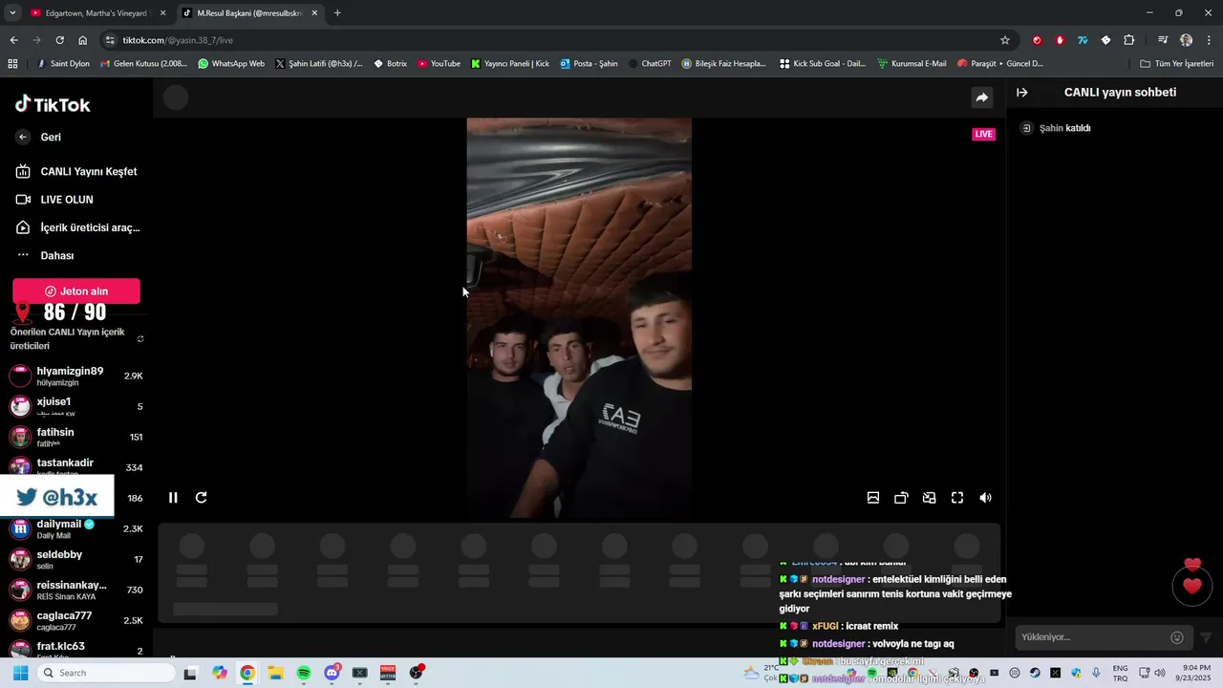1223x688 pixels.
Task: Select LIVE OLUN menu item
Action: (x=54, y=200)
